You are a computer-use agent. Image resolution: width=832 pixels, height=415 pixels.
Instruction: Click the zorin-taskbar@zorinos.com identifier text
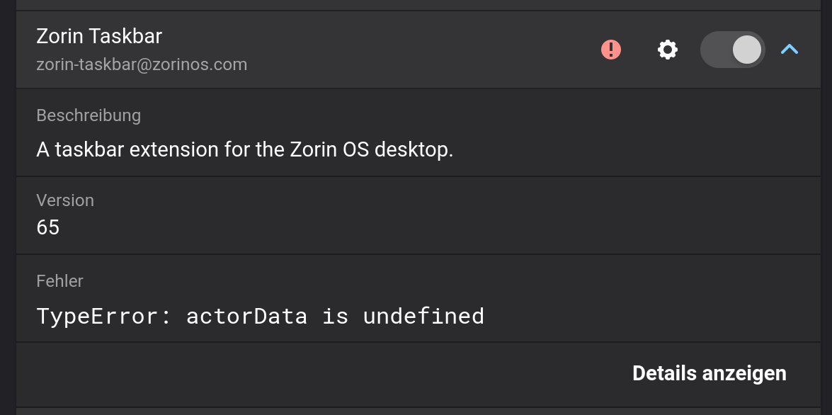pyautogui.click(x=142, y=65)
